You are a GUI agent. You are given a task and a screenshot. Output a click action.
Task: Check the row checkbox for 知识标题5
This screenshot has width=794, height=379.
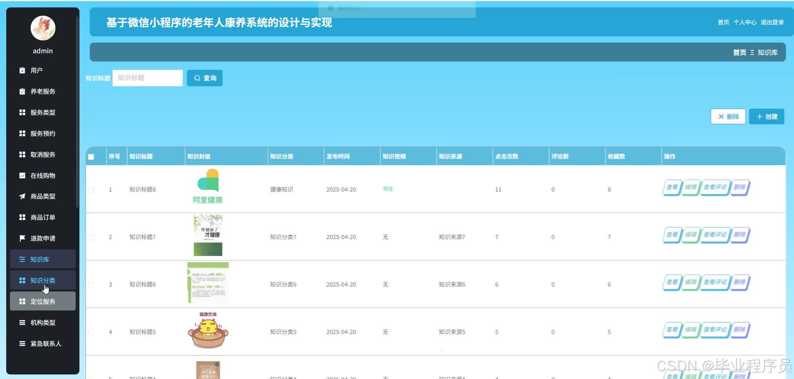click(x=91, y=332)
